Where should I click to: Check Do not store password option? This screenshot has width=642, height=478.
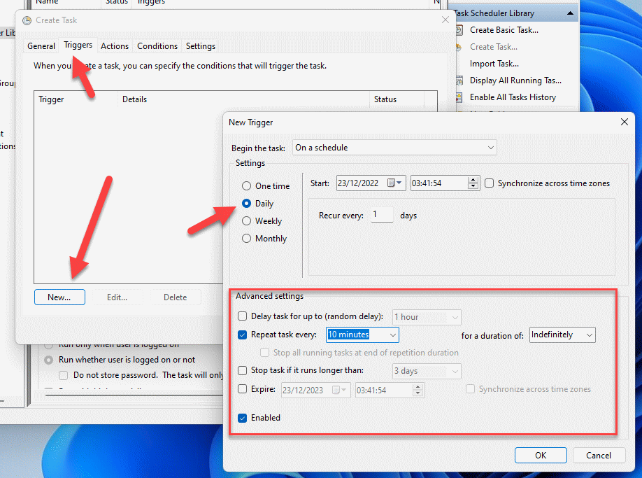click(63, 375)
